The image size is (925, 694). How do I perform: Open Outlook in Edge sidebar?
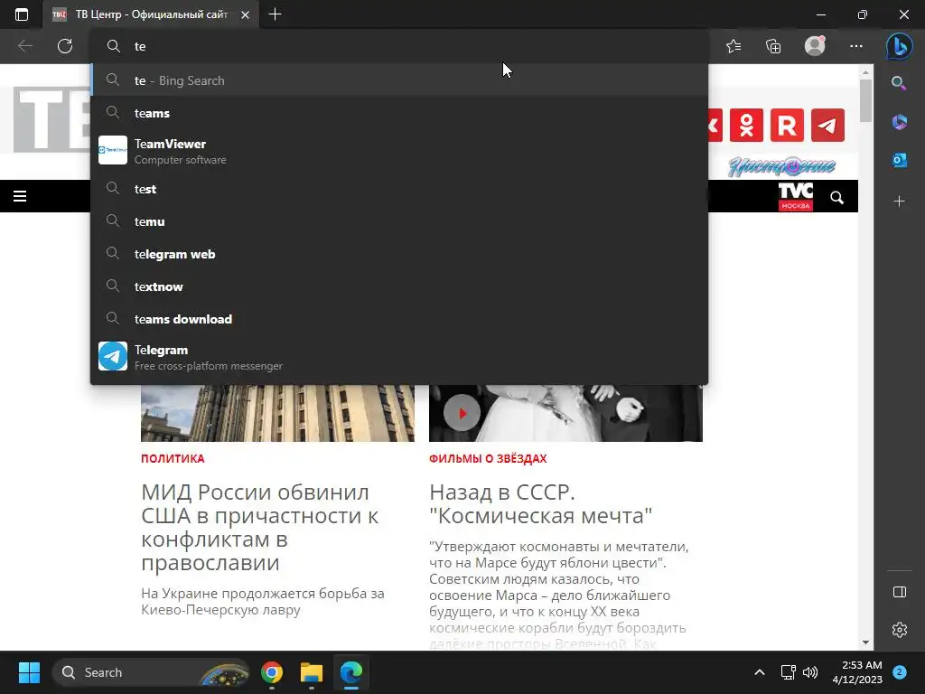(x=899, y=161)
